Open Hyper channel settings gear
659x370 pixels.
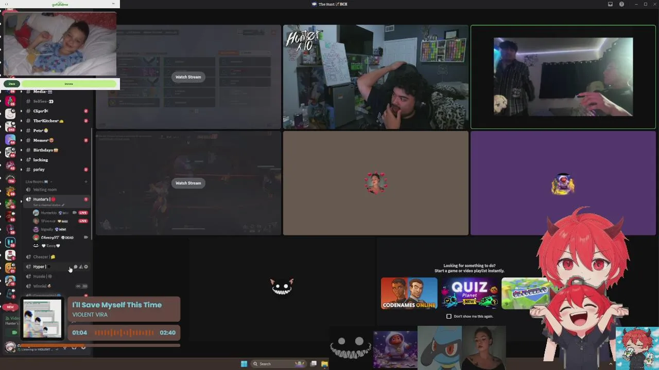click(x=86, y=267)
